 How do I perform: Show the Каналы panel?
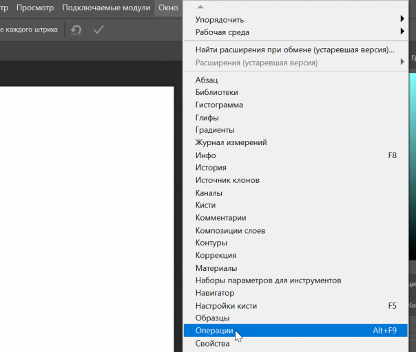click(x=295, y=192)
